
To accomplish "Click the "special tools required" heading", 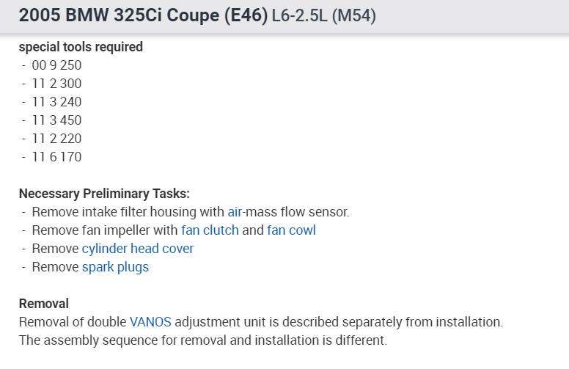I will [81, 47].
